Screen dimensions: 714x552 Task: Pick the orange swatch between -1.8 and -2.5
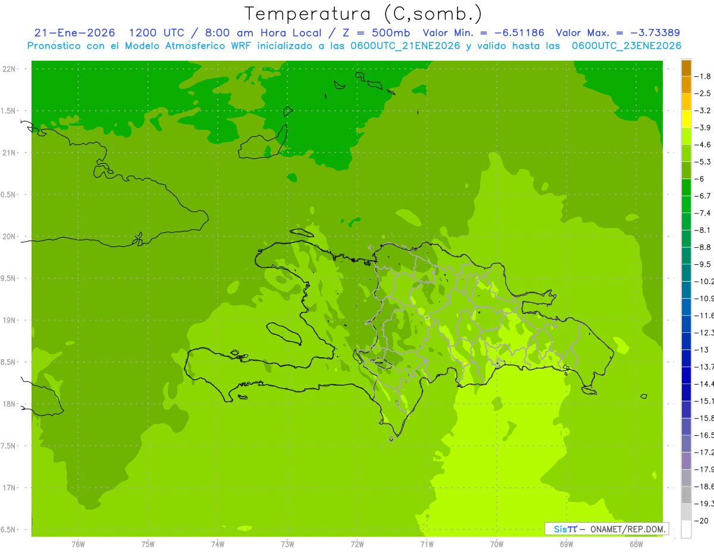coord(686,85)
